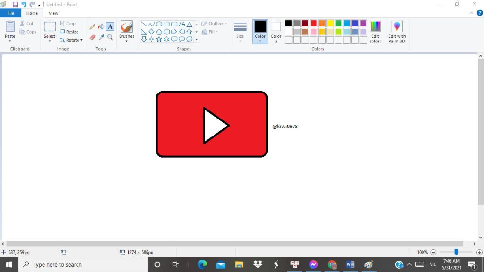Viewport: 484px width, 272px height.
Task: Expand the full Shapes gallery
Action: tap(196, 39)
